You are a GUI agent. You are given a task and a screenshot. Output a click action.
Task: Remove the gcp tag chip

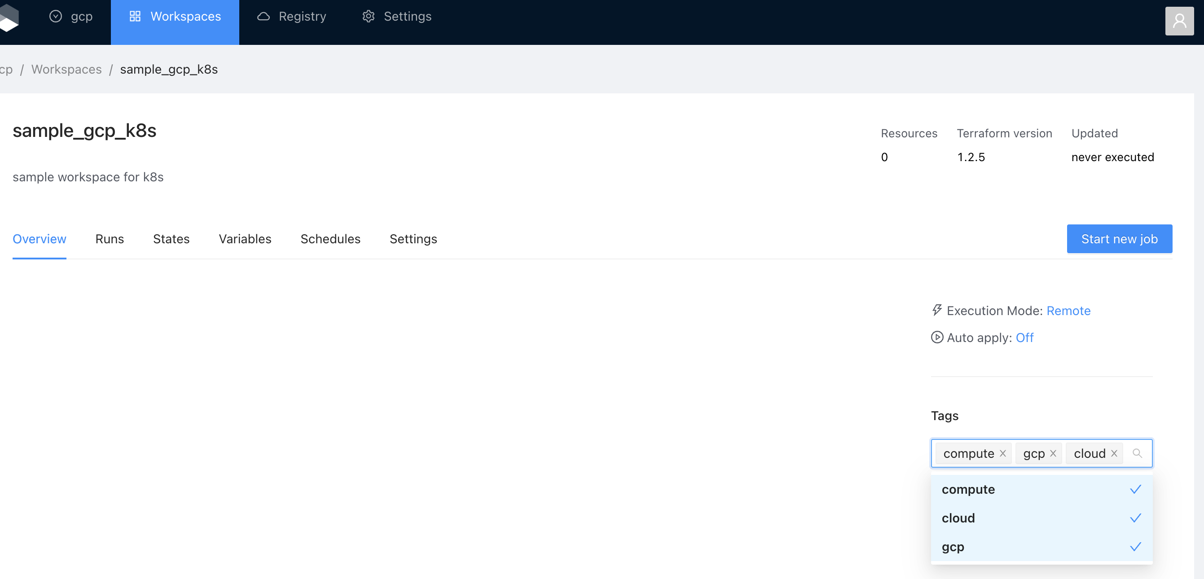[x=1053, y=453]
